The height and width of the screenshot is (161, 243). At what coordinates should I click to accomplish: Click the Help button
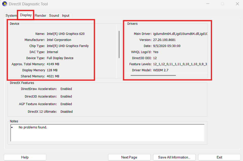coord(25,157)
